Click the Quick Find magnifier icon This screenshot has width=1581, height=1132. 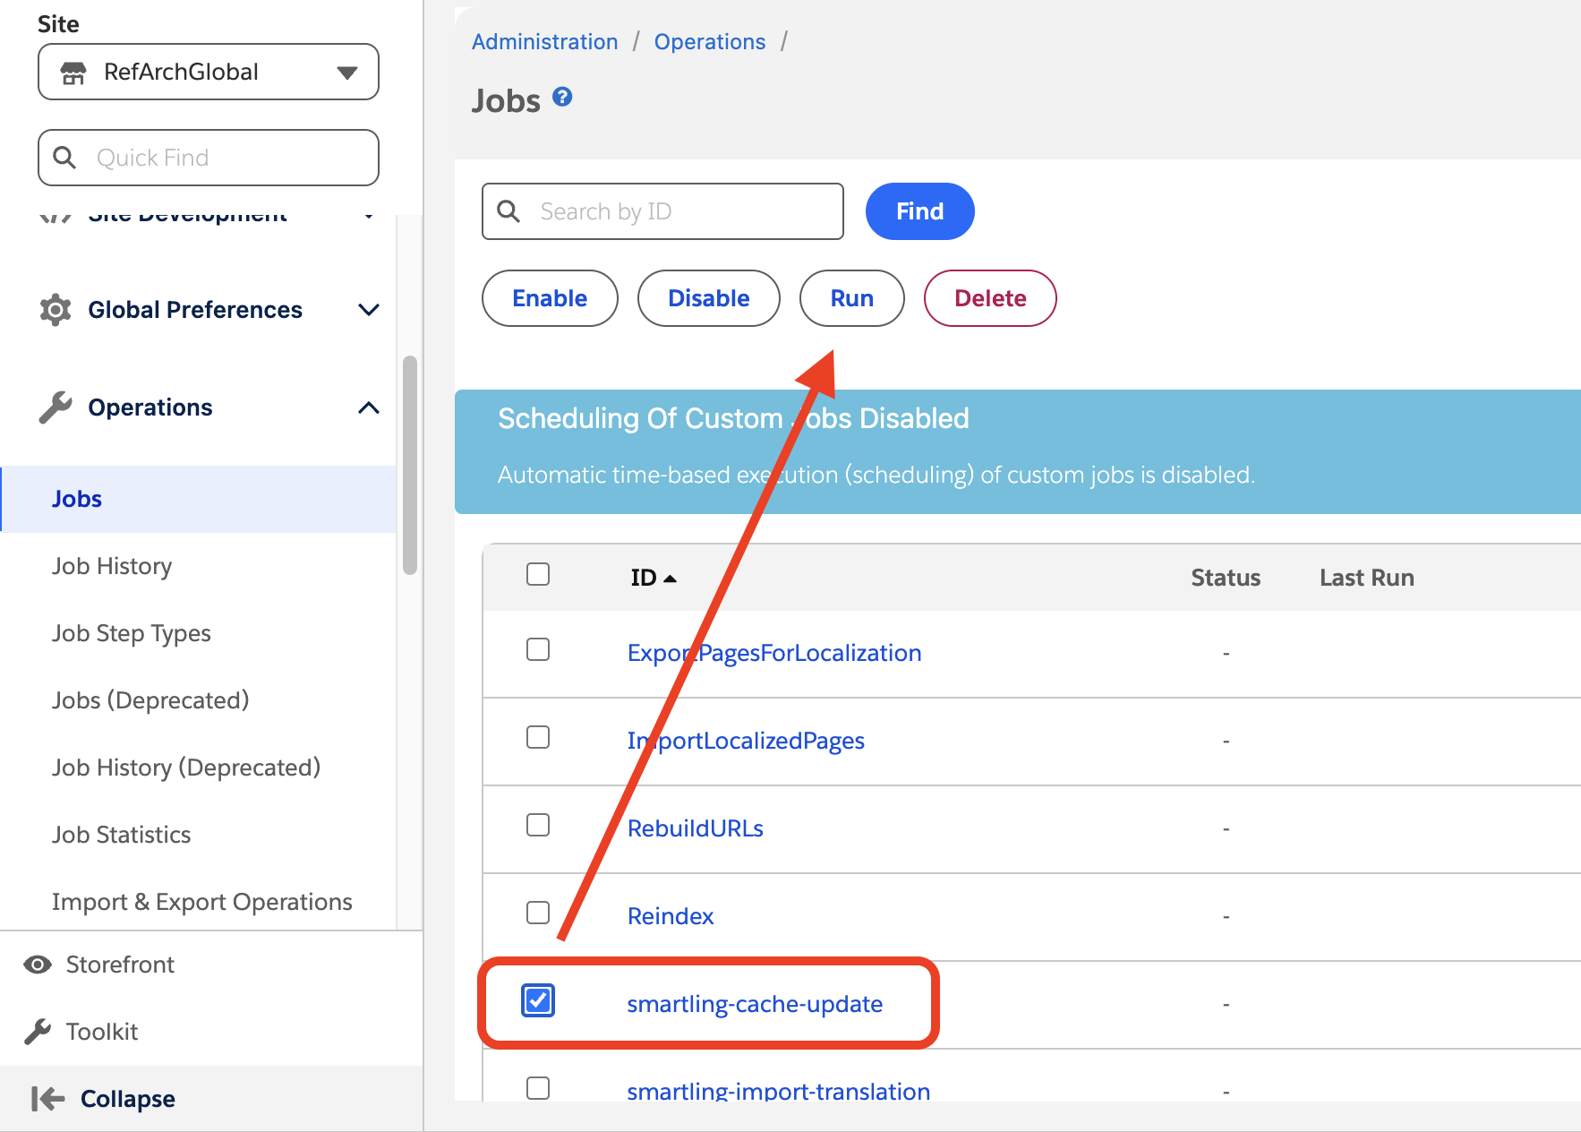click(x=64, y=158)
